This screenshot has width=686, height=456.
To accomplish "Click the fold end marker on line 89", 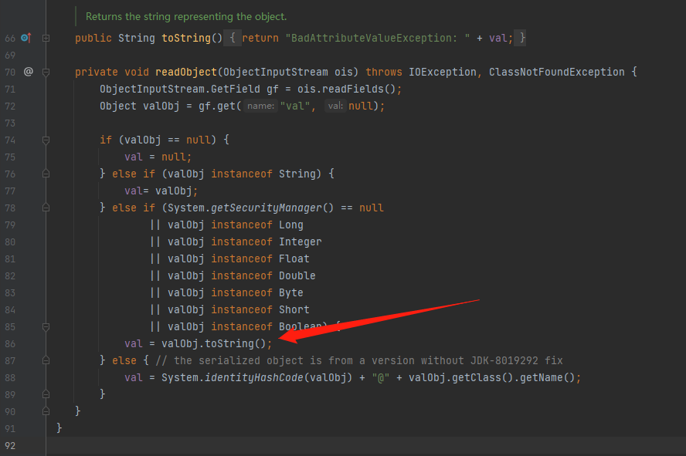I will click(x=46, y=394).
